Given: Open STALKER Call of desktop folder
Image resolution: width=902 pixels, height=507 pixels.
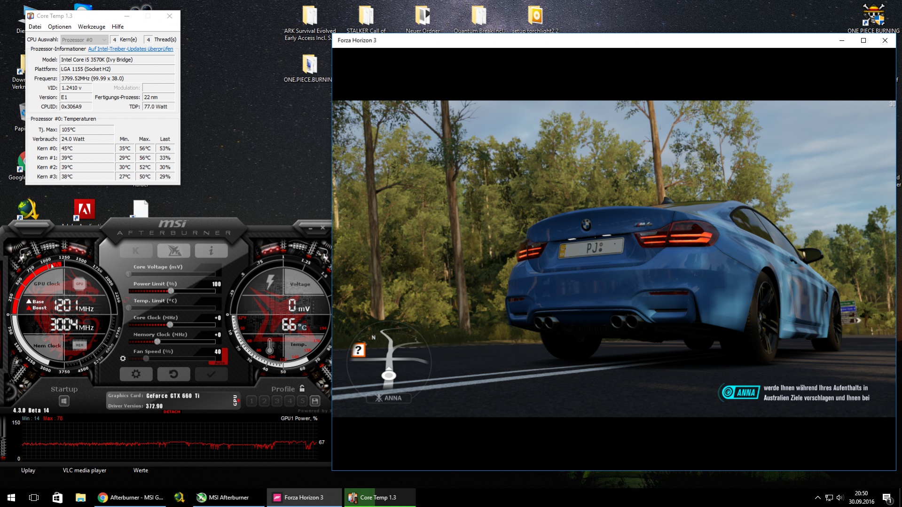Looking at the screenshot, I should 366,20.
